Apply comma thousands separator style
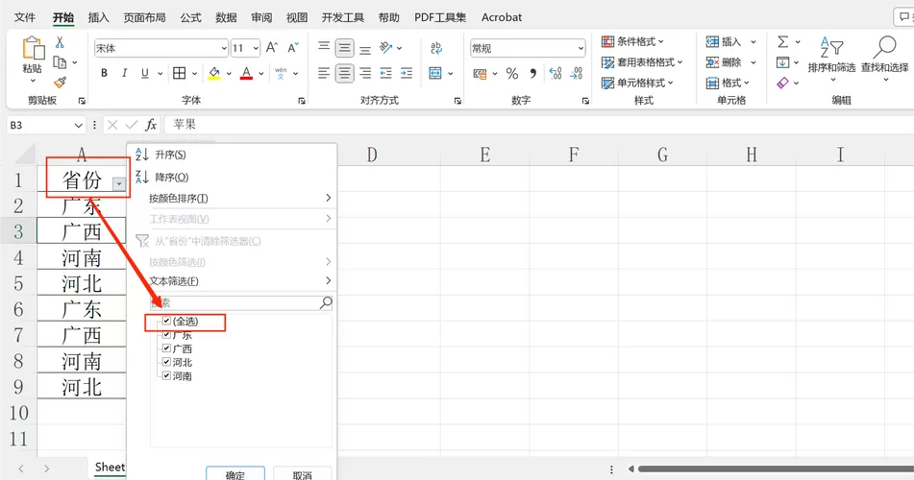Viewport: 914px width, 480px height. [x=532, y=73]
